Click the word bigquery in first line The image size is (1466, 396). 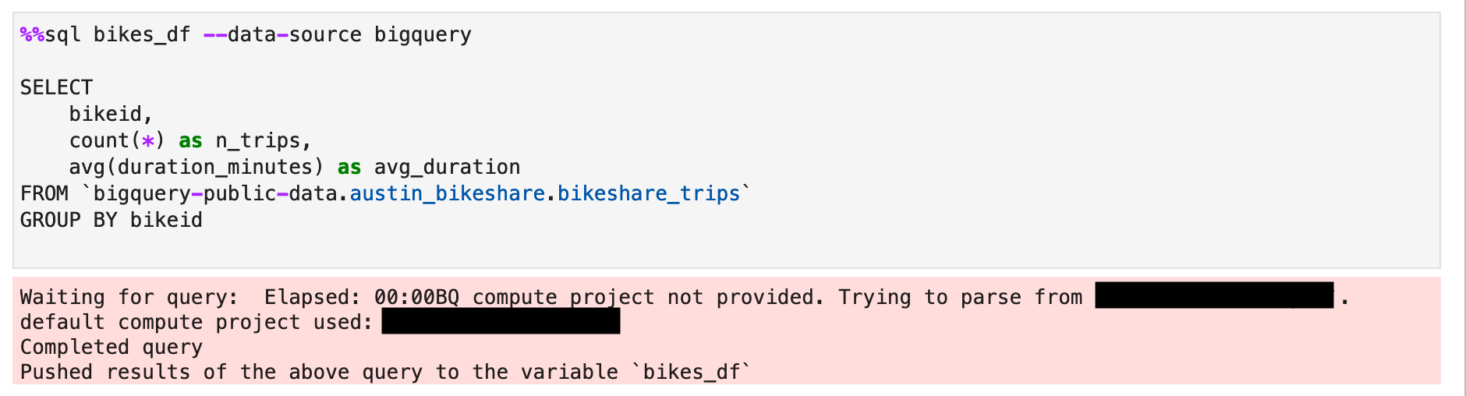click(423, 35)
